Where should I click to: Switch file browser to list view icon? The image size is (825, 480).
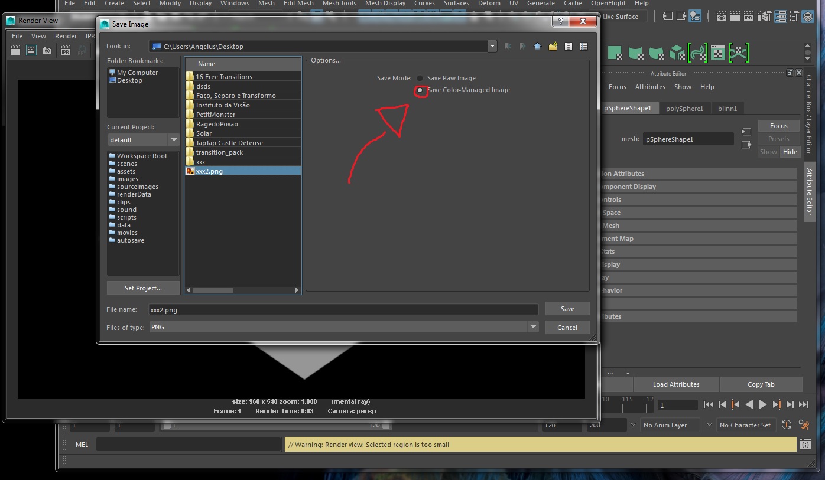point(569,47)
